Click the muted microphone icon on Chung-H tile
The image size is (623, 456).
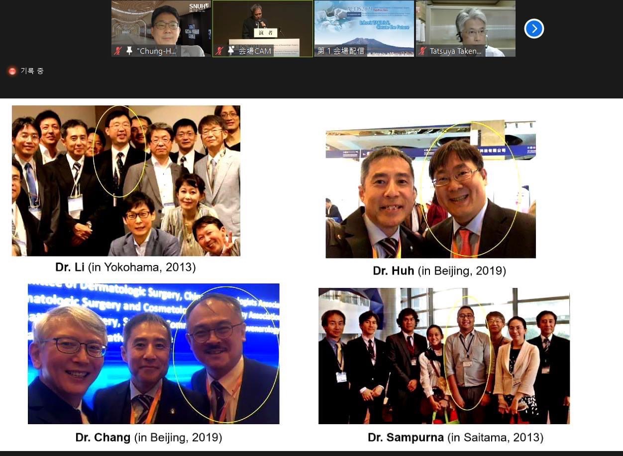[x=118, y=51]
